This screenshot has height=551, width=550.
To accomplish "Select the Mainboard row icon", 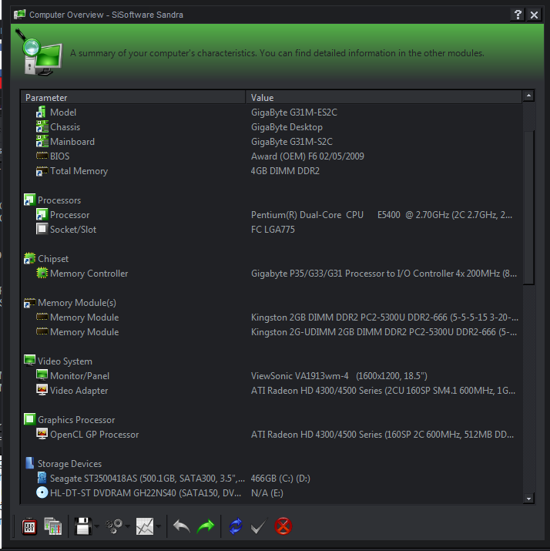I will 42,142.
